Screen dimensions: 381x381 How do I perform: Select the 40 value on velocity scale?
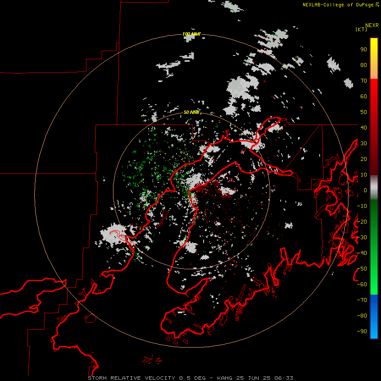[364, 127]
